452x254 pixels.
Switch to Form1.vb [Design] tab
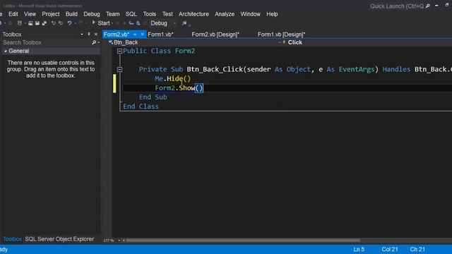tap(281, 35)
